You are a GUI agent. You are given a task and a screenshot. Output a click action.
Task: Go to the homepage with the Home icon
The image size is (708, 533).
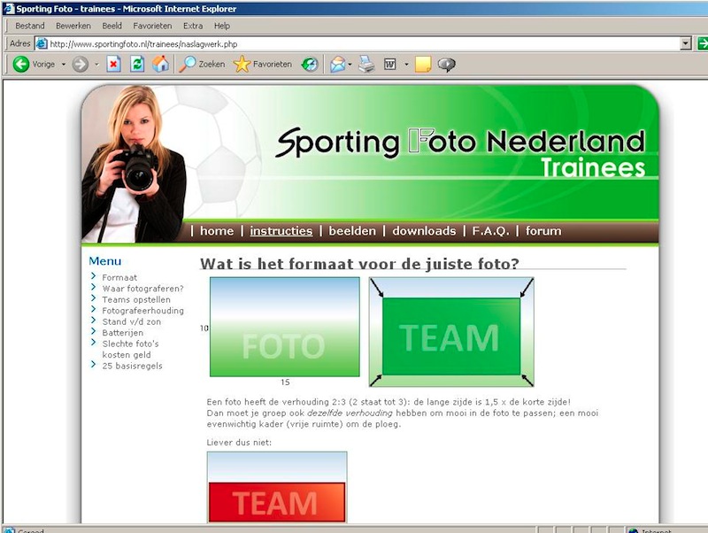point(160,64)
